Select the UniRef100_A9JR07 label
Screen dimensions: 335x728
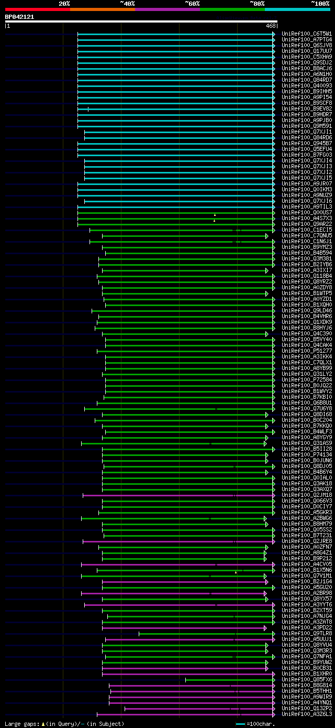307,183
